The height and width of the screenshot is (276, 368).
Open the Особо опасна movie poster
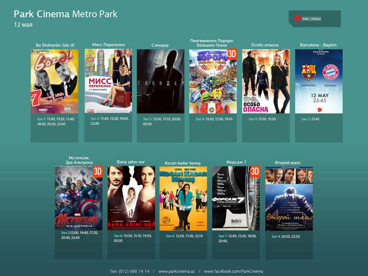(x=266, y=81)
